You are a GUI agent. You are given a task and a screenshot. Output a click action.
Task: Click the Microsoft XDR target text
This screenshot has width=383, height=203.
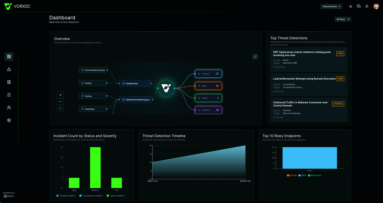[290, 63]
